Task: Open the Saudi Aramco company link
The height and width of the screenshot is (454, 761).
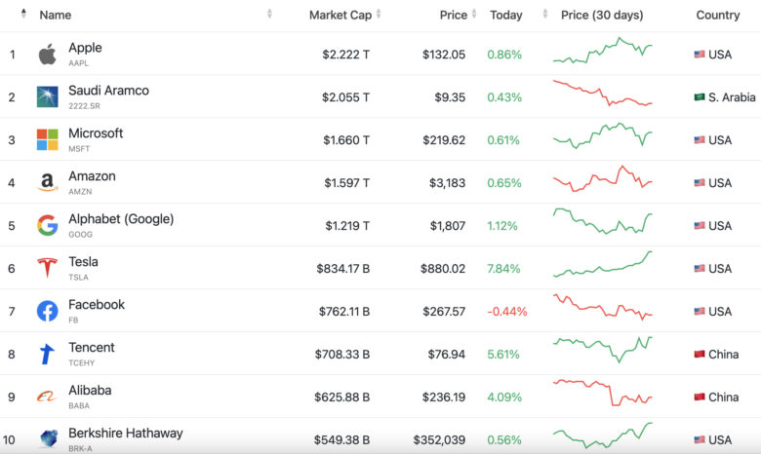Action: click(108, 91)
